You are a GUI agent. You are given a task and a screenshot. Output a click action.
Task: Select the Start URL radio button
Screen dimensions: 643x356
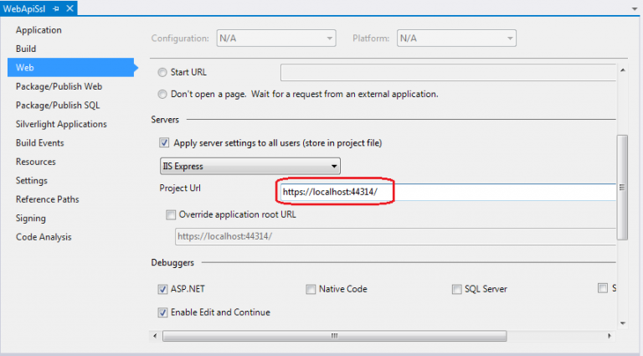(162, 73)
